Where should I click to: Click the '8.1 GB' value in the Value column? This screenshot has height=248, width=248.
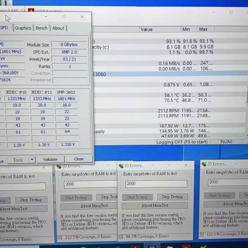coord(173,47)
